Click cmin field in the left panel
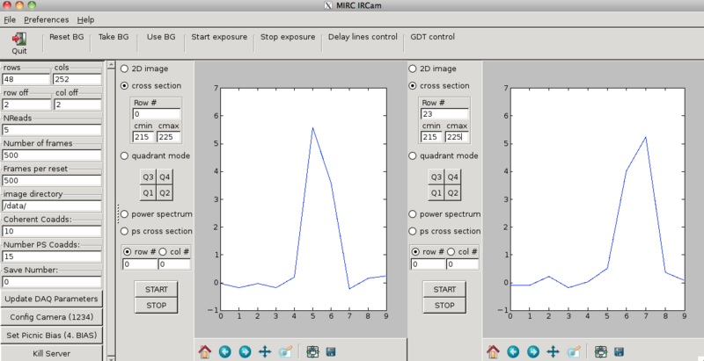The width and height of the screenshot is (704, 361). [x=143, y=137]
